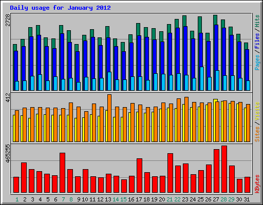Click the blue 'Files' legend label

(x=257, y=40)
